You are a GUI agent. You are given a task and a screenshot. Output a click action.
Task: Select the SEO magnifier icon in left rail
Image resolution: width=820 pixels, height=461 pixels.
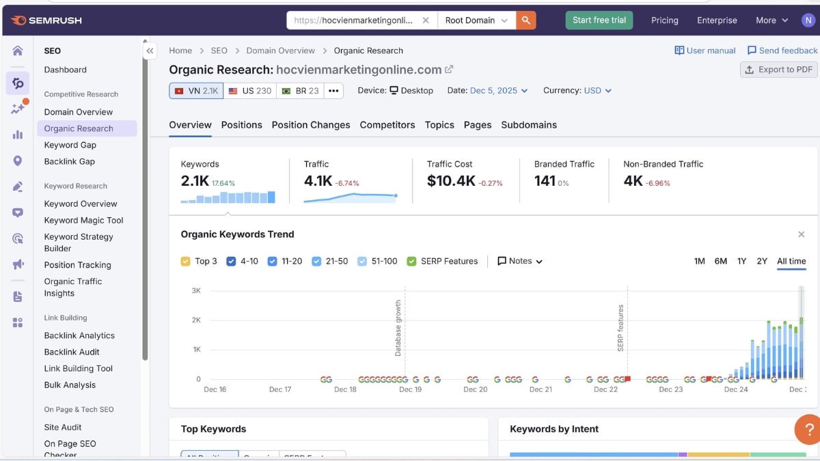coord(18,83)
